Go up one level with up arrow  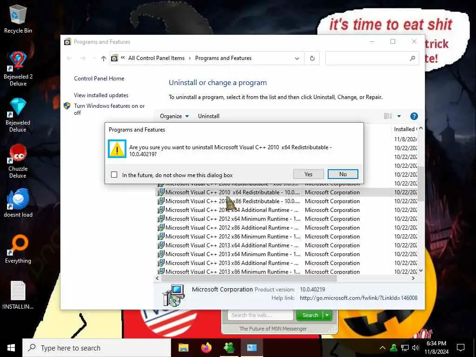click(104, 58)
